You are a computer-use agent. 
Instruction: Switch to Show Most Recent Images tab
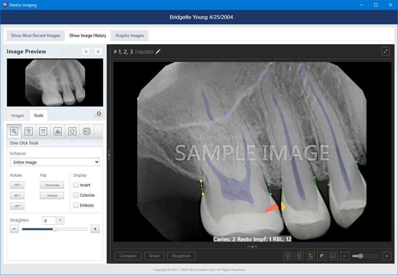(x=35, y=35)
